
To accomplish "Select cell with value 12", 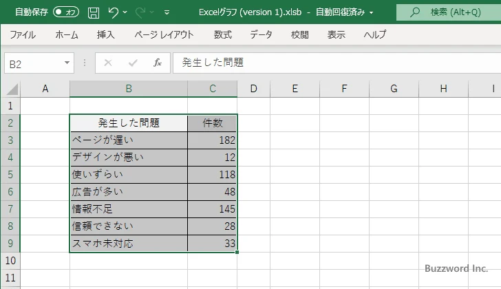I will pyautogui.click(x=213, y=158).
